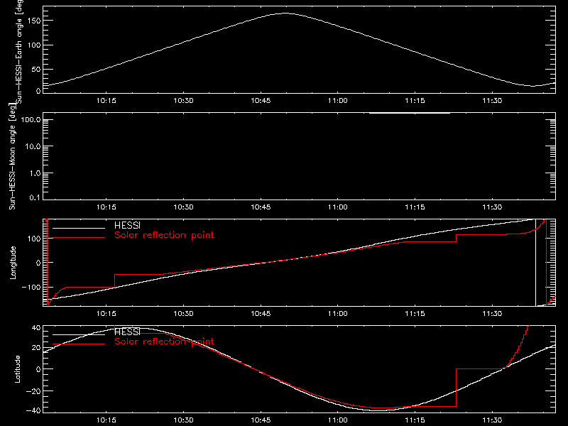Click the -20 tick value on the Latitude axis
The image size is (568, 426).
[33, 391]
